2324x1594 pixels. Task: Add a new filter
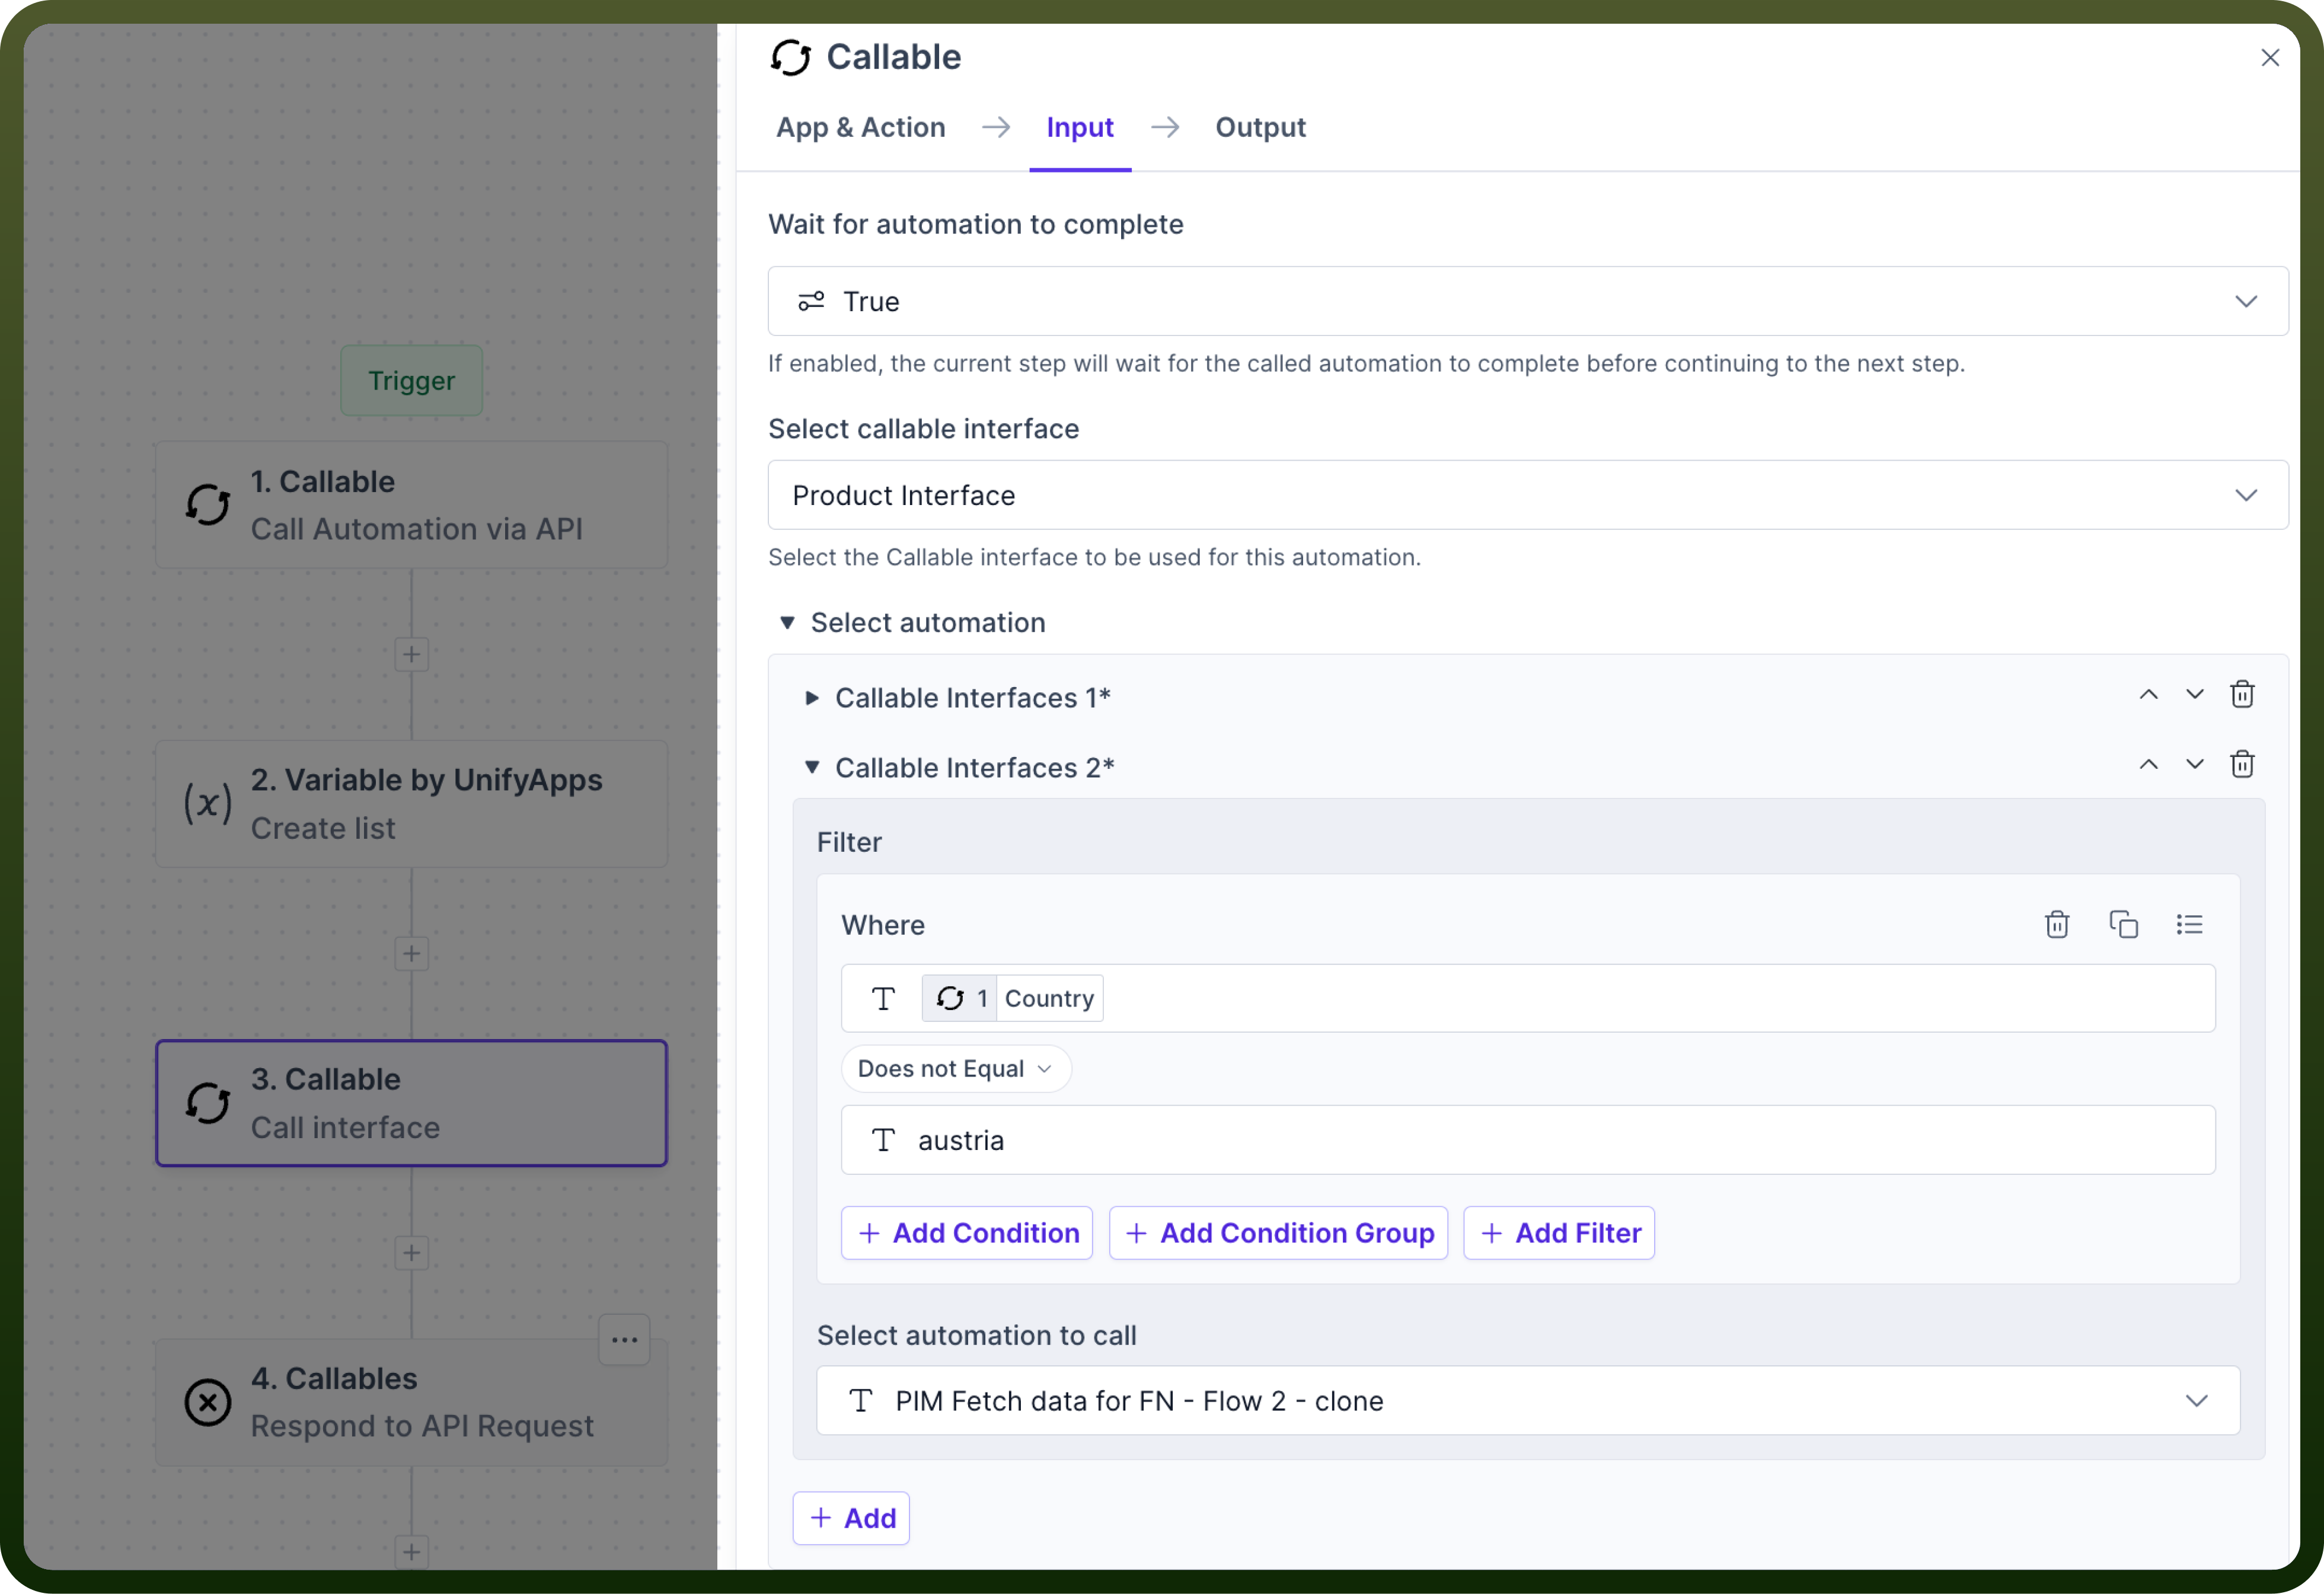coord(1558,1232)
